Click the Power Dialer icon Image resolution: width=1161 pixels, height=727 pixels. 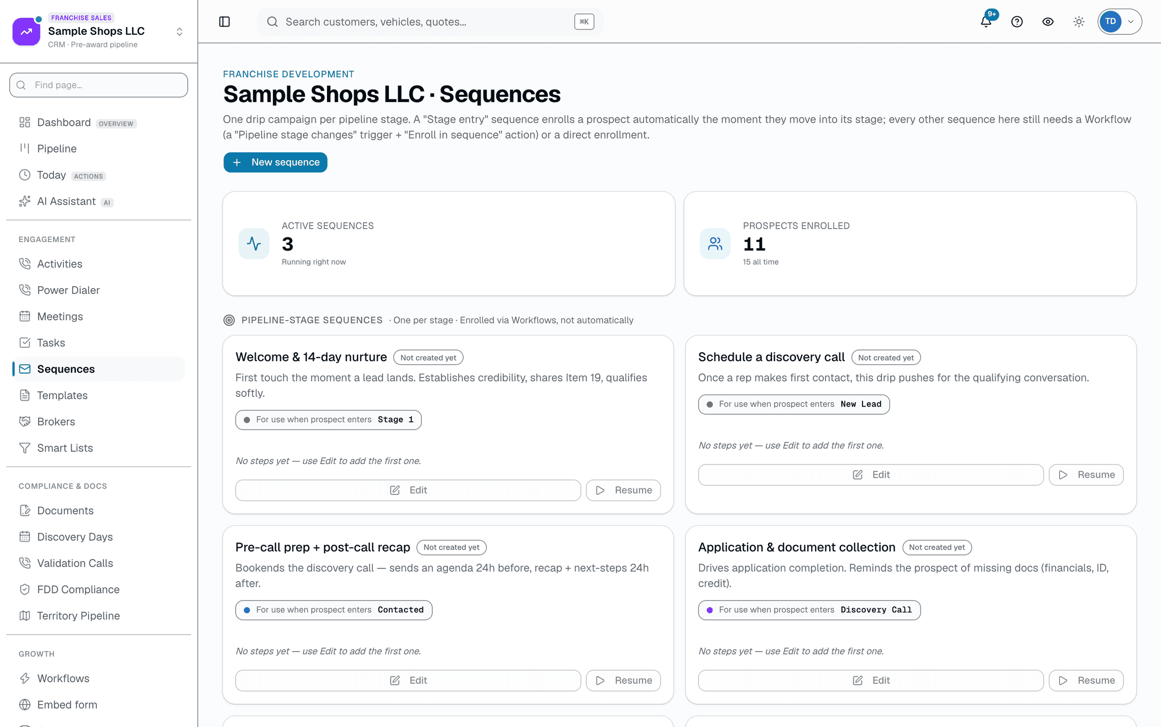(x=25, y=290)
